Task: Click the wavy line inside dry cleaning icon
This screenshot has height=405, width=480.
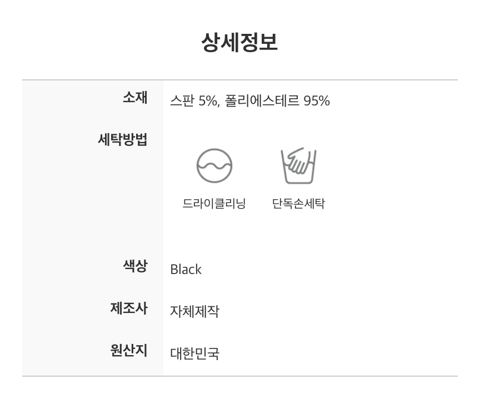Action: click(x=214, y=166)
